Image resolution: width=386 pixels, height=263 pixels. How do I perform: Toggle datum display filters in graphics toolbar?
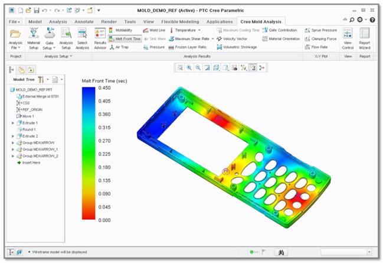click(x=244, y=67)
